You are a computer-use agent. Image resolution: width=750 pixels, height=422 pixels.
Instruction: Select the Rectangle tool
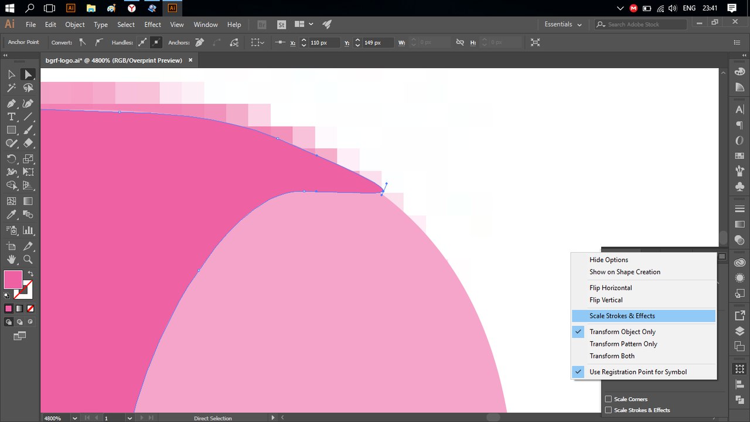tap(11, 130)
